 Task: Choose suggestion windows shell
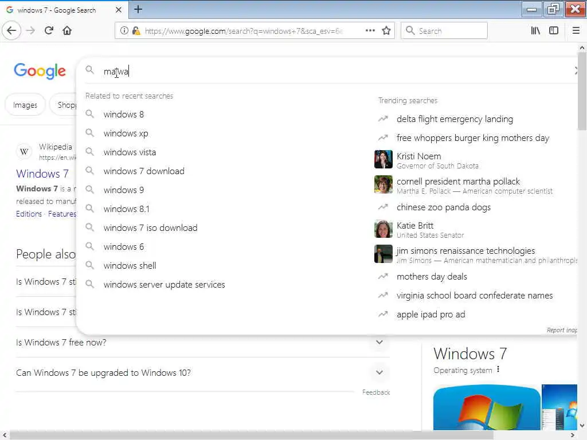click(130, 266)
